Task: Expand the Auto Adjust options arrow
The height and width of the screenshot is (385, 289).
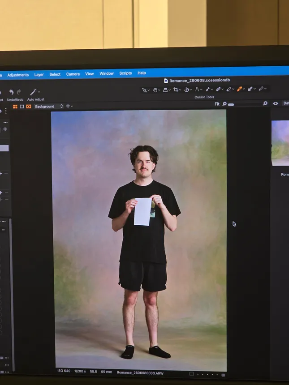Action: tap(39, 92)
